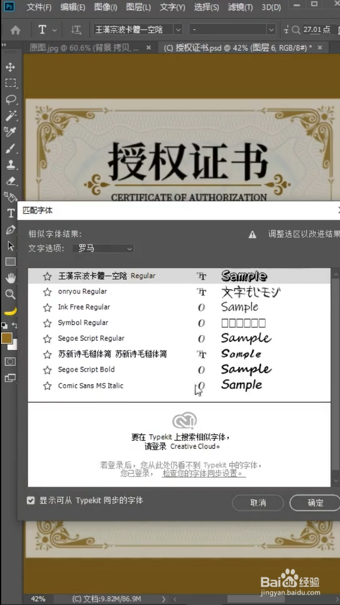
Task: Favorite the 王漢宗波卡體一空陰 Regular font
Action: 47,276
